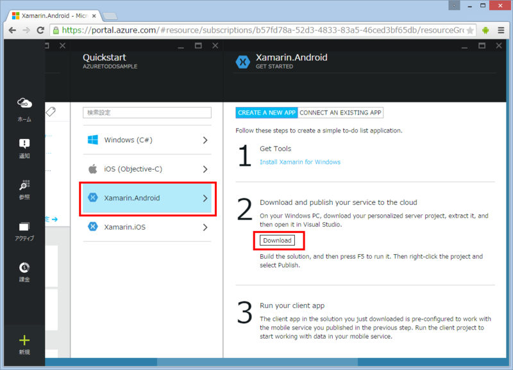Select iOS (Objective-C) quickstart item

pyautogui.click(x=147, y=169)
